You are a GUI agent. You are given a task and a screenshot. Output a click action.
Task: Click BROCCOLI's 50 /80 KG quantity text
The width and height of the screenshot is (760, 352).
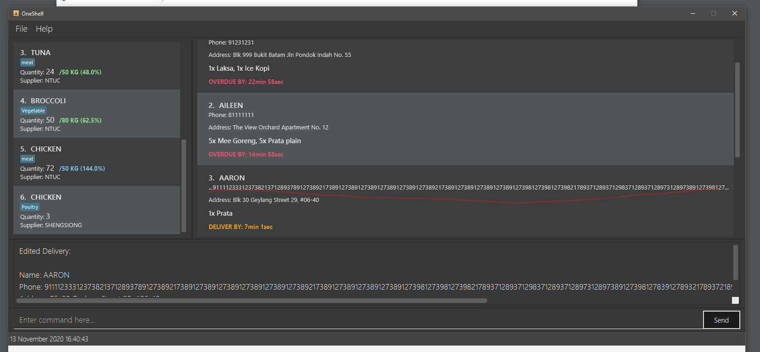point(61,120)
